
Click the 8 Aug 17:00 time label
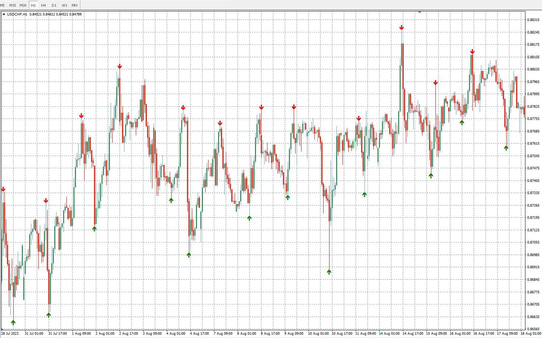tap(270, 334)
